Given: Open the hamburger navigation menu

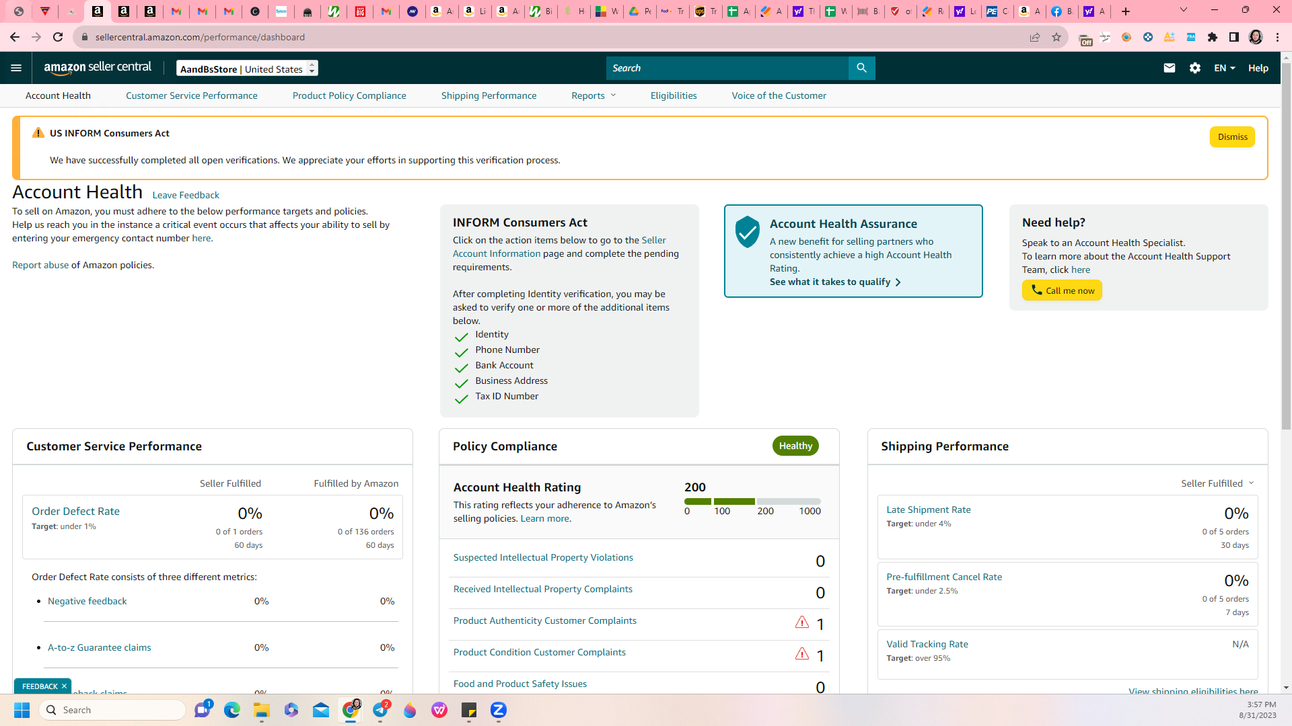Looking at the screenshot, I should pos(16,68).
